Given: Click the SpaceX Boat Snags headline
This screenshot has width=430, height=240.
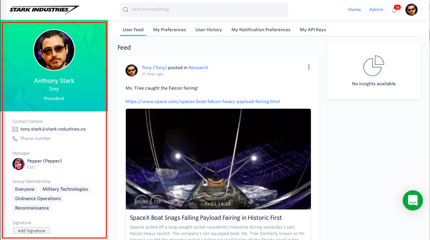Looking at the screenshot, I should pos(206,218).
